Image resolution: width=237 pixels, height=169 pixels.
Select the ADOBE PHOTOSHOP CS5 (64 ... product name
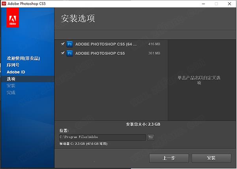(106, 44)
